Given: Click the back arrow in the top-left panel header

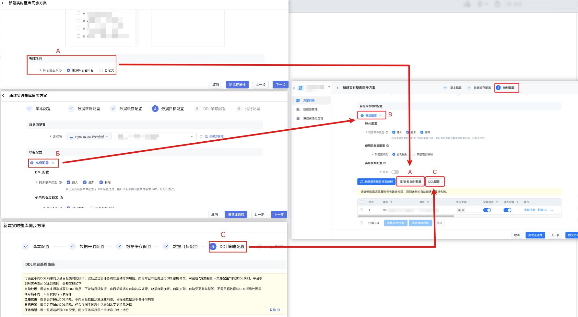Looking at the screenshot, I should point(3,3).
